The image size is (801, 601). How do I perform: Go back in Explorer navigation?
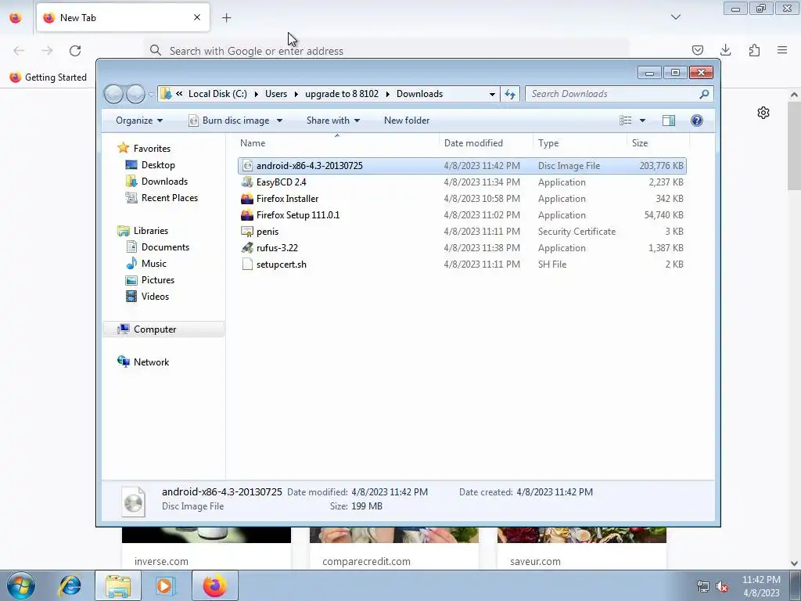point(113,94)
